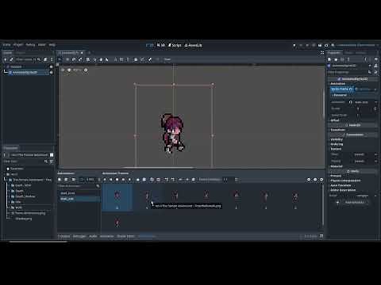The height and width of the screenshot is (285, 381).
Task: Click the Add Metadata button in Inspector
Action: coord(352,203)
